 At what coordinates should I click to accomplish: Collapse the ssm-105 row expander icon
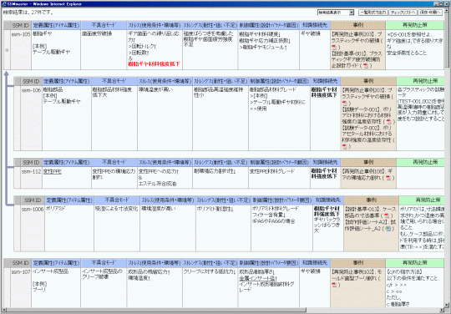(x=7, y=50)
